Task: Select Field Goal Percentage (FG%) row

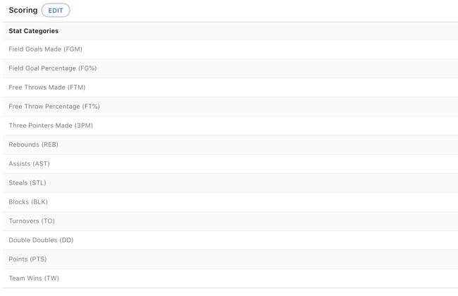Action: (x=230, y=68)
